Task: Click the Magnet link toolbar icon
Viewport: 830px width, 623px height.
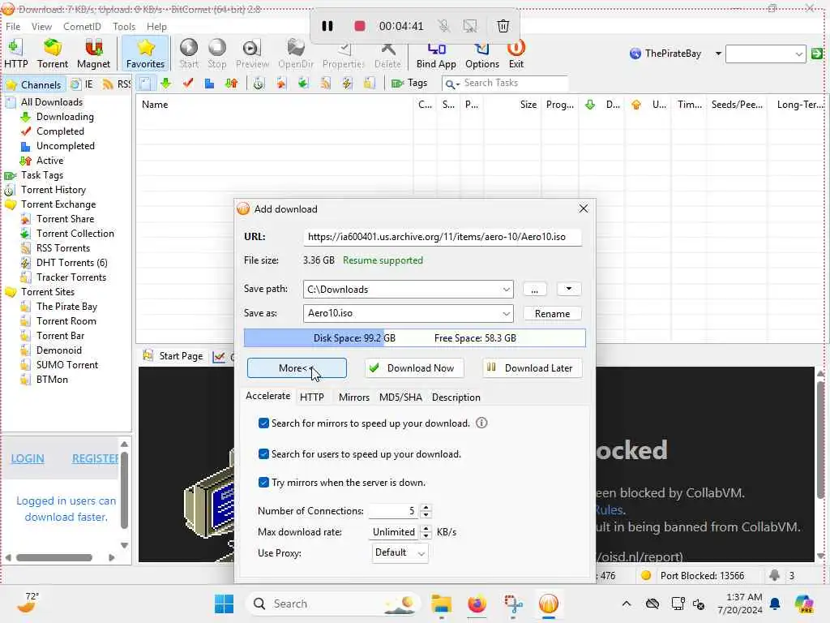Action: click(93, 54)
